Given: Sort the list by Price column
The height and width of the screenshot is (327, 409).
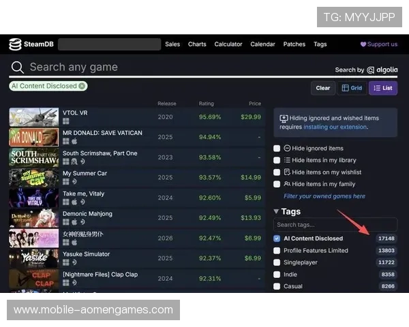Looking at the screenshot, I should (254, 104).
